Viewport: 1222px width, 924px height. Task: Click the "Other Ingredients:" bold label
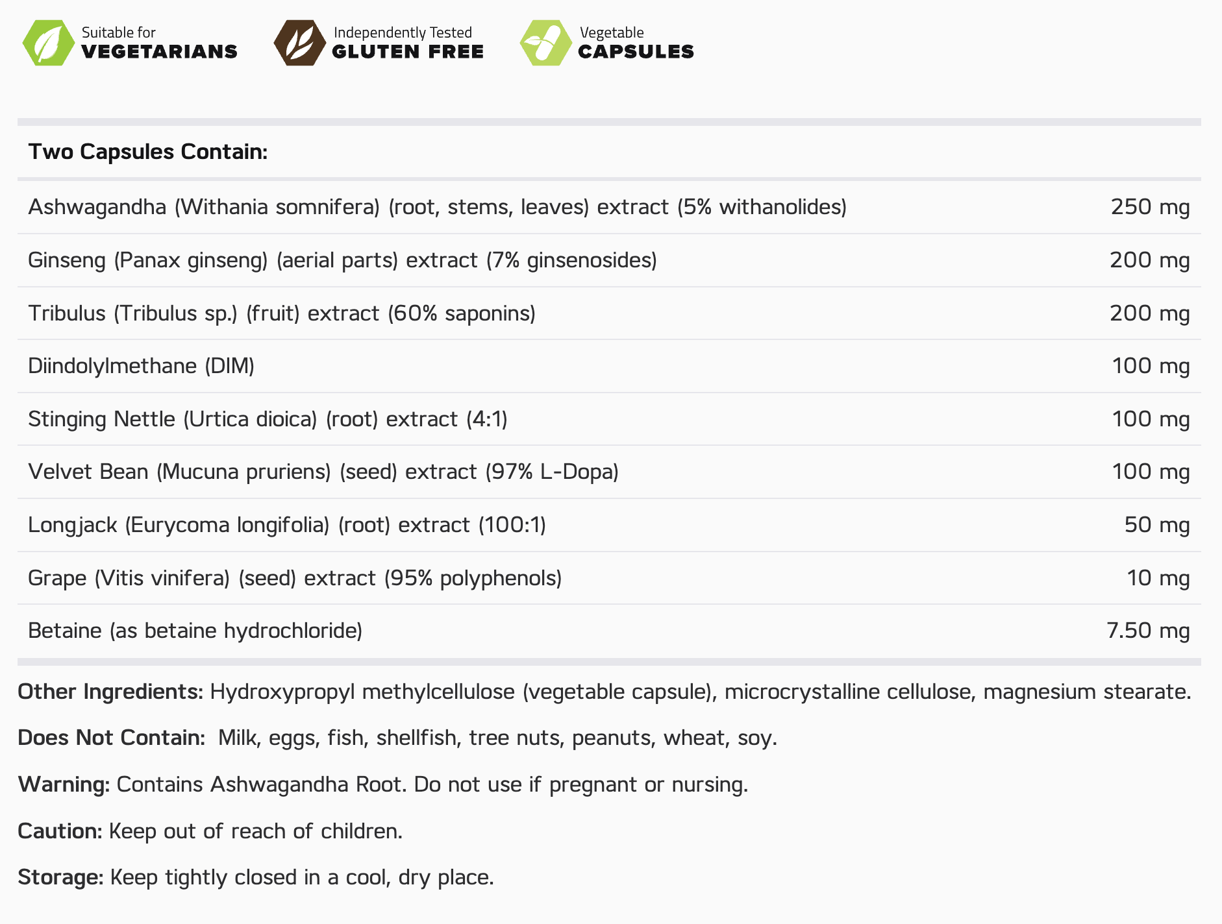click(x=110, y=692)
